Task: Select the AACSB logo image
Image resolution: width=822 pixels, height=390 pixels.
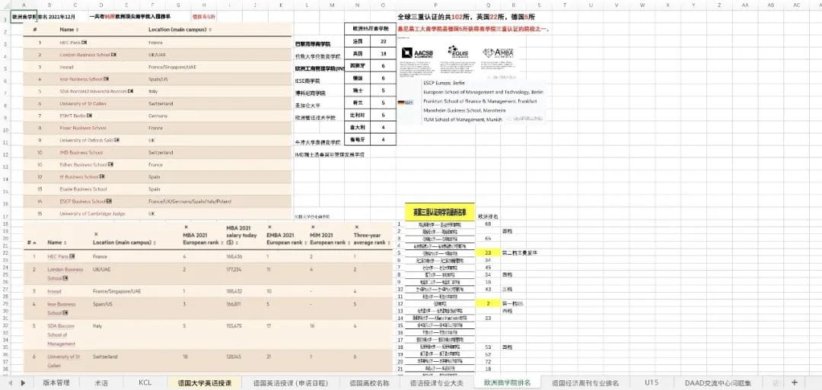Action: 417,53
